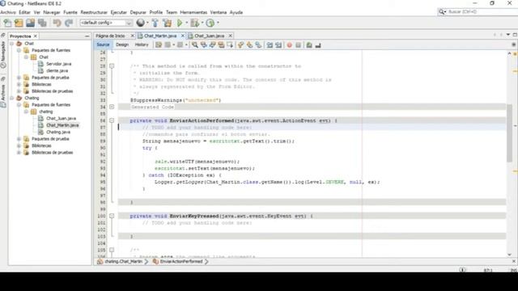Viewport: 518px width, 291px height.
Task: Minimize the Proyectos panel
Action: coord(87,36)
